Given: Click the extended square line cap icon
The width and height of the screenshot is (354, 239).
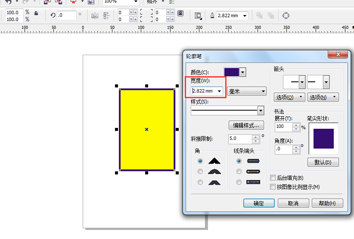Looking at the screenshot, I should coord(253,182).
